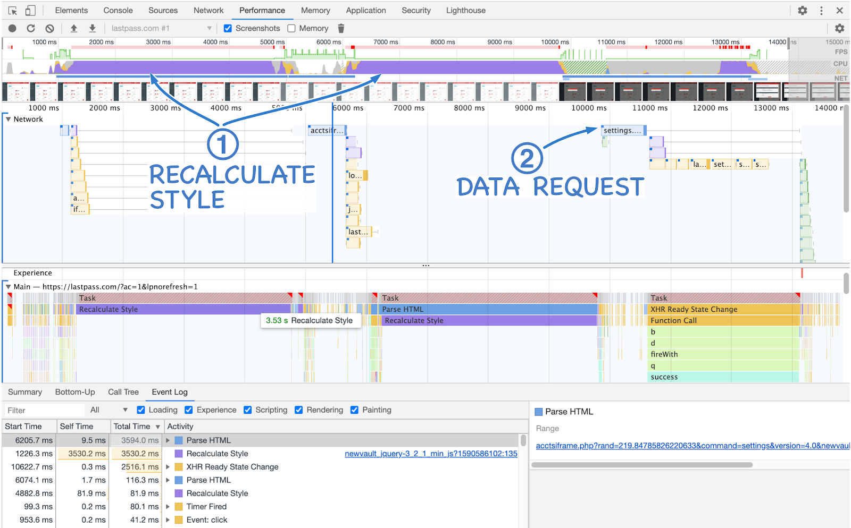
Task: Open the Security tab
Action: click(x=416, y=11)
